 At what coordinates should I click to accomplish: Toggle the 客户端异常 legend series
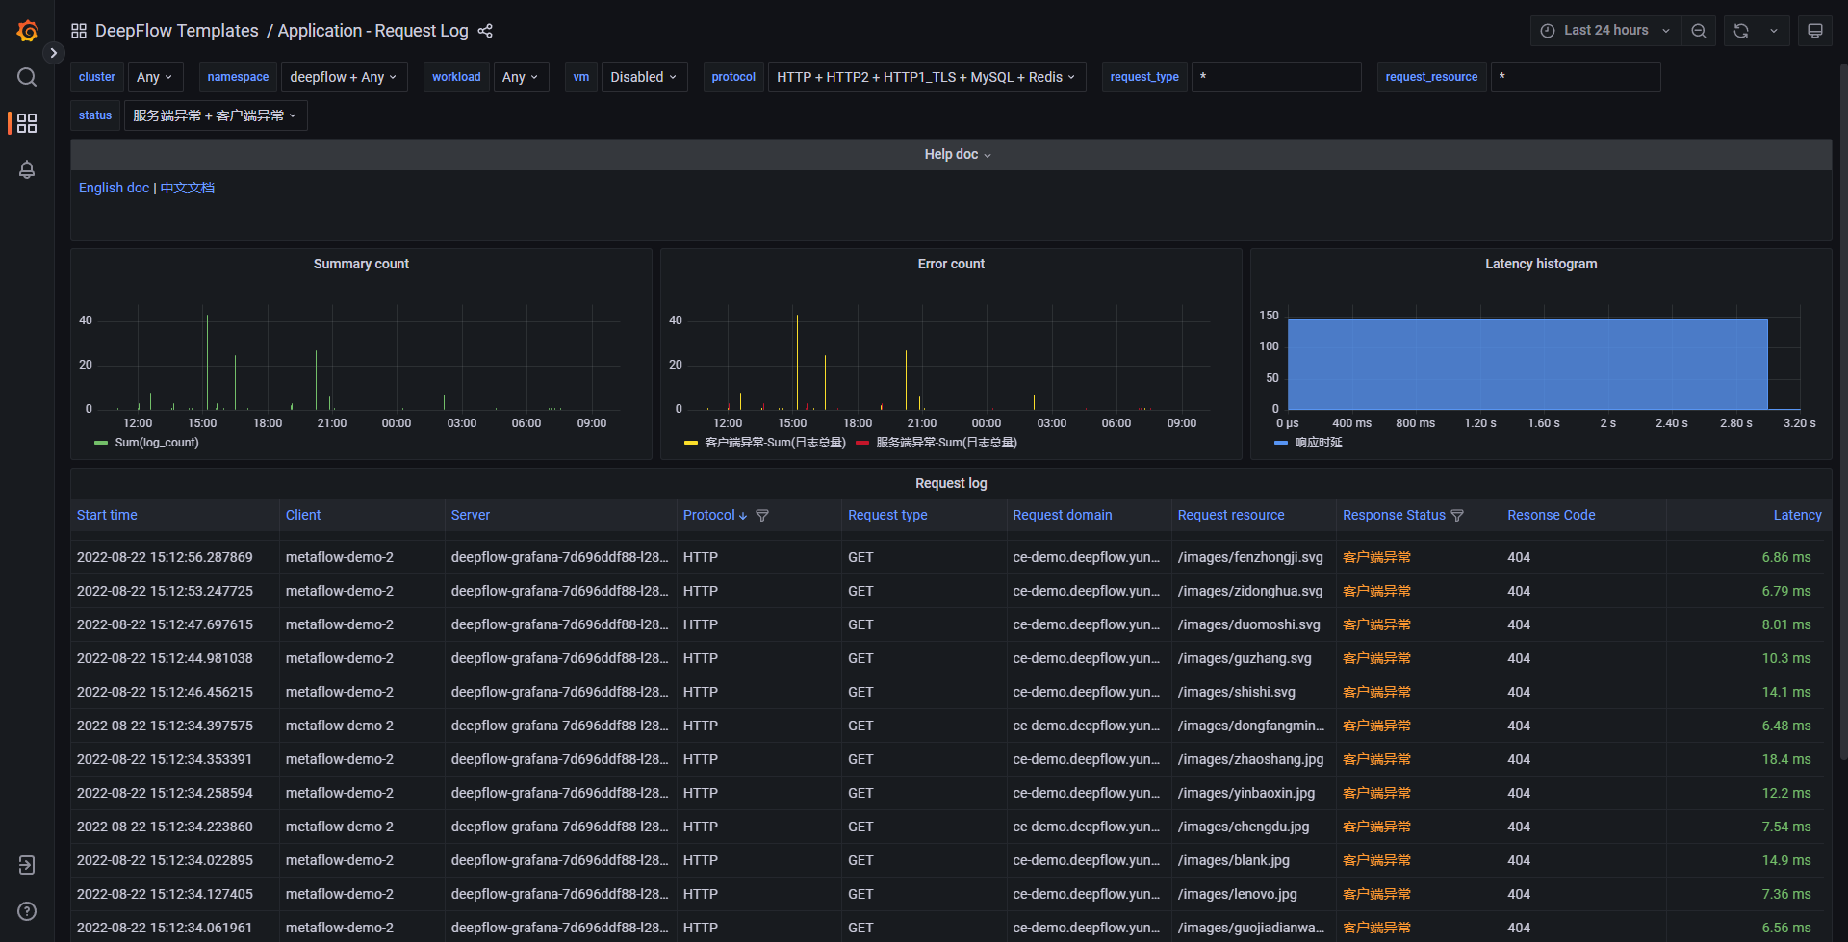pos(774,443)
